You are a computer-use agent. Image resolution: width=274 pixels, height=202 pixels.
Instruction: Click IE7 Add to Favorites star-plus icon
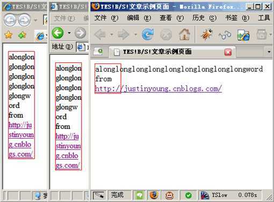click(22, 35)
